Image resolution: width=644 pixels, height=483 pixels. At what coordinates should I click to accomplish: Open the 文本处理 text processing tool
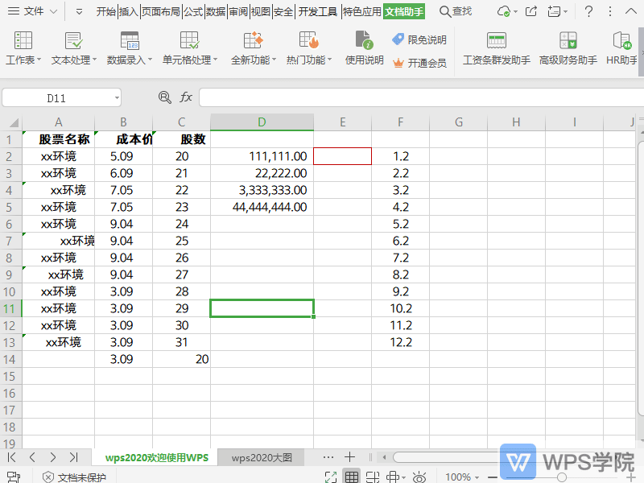(73, 41)
